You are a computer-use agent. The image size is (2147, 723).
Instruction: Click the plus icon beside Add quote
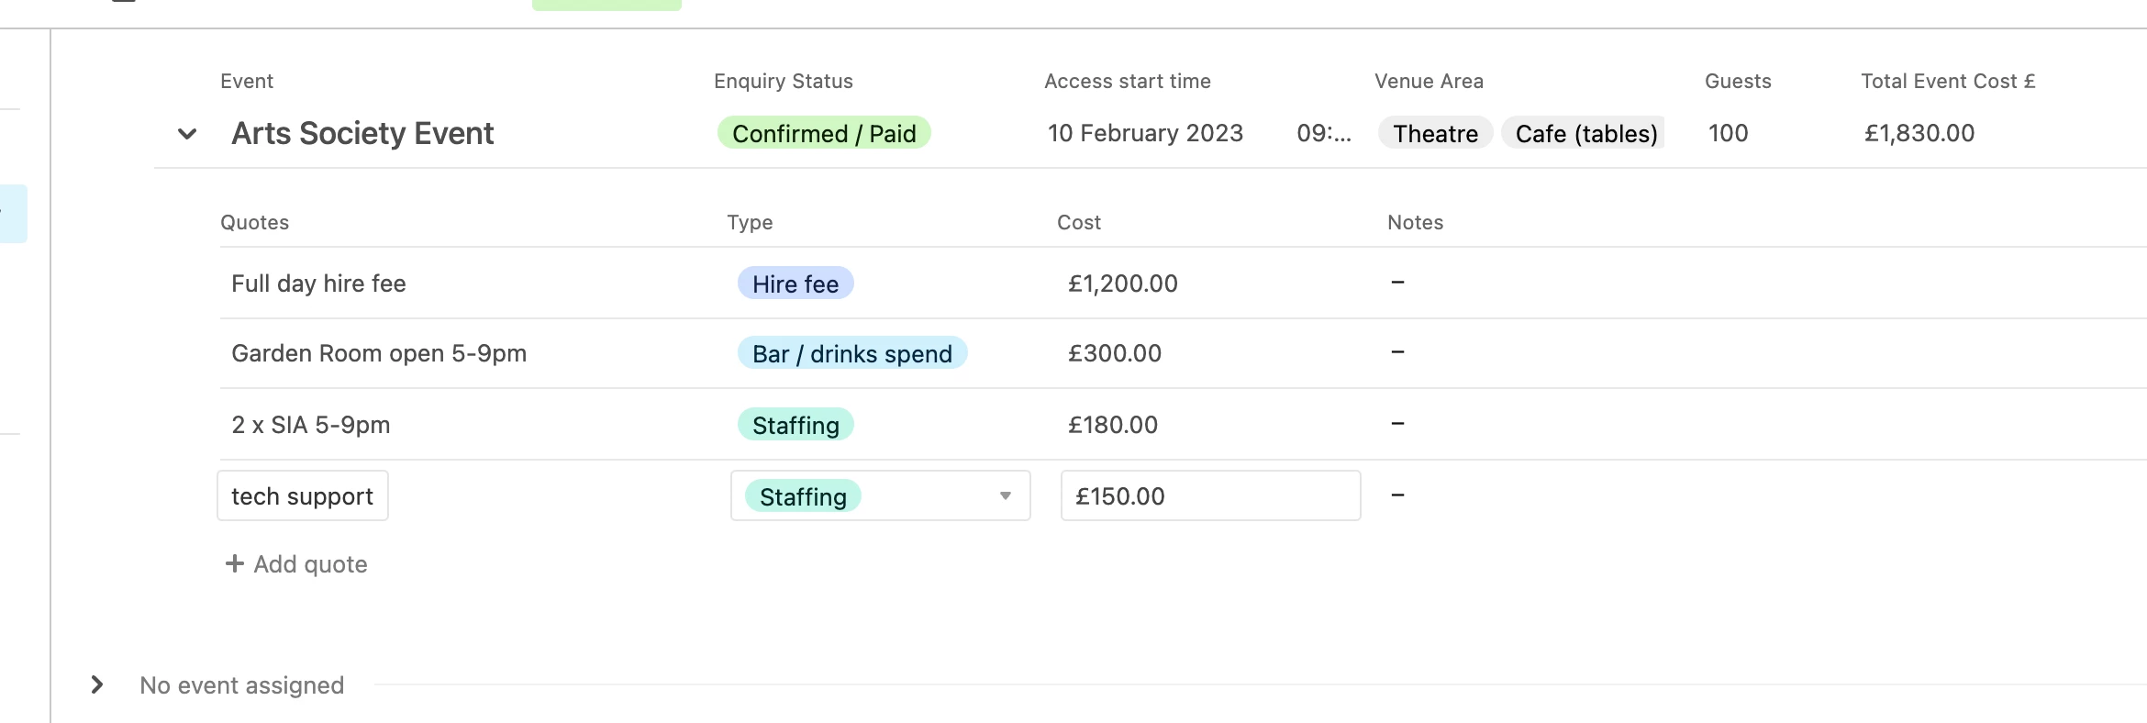tap(235, 563)
